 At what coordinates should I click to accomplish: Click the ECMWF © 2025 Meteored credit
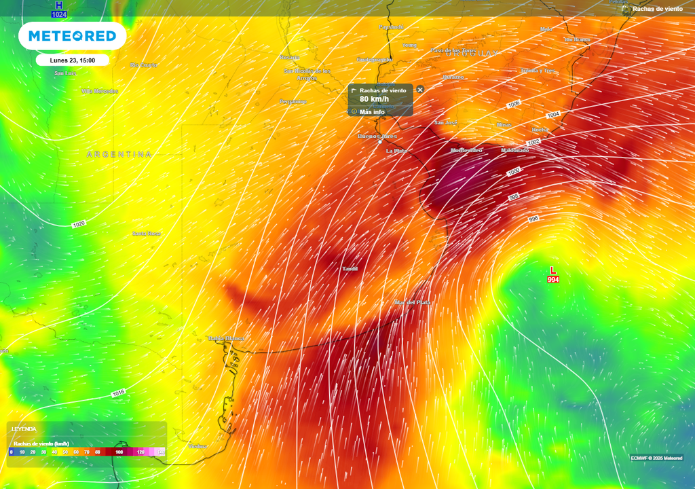pyautogui.click(x=656, y=458)
